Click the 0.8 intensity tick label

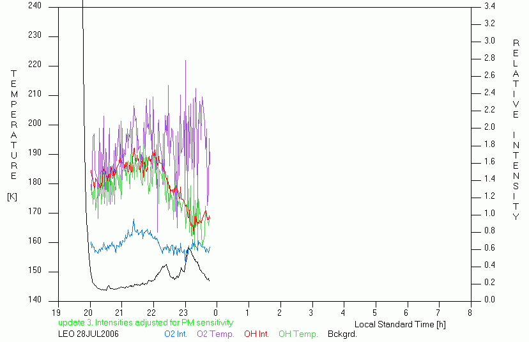coord(489,231)
